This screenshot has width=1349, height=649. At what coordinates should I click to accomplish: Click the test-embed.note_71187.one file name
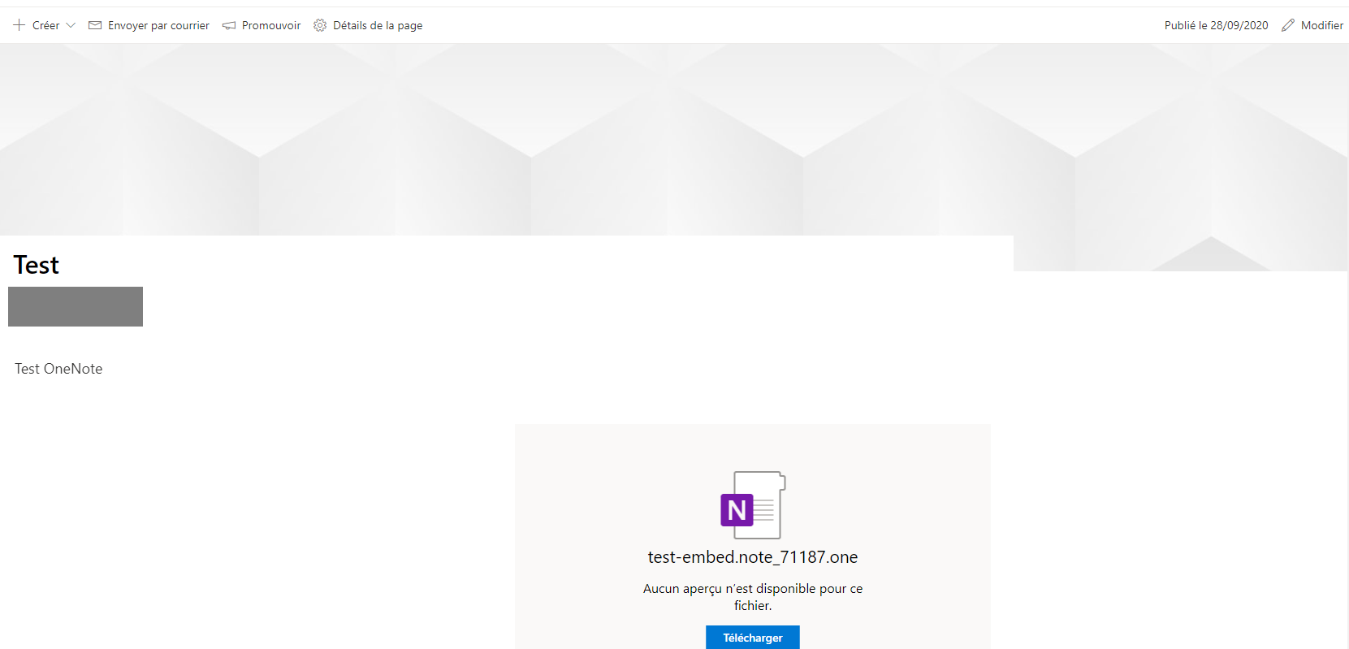(753, 557)
